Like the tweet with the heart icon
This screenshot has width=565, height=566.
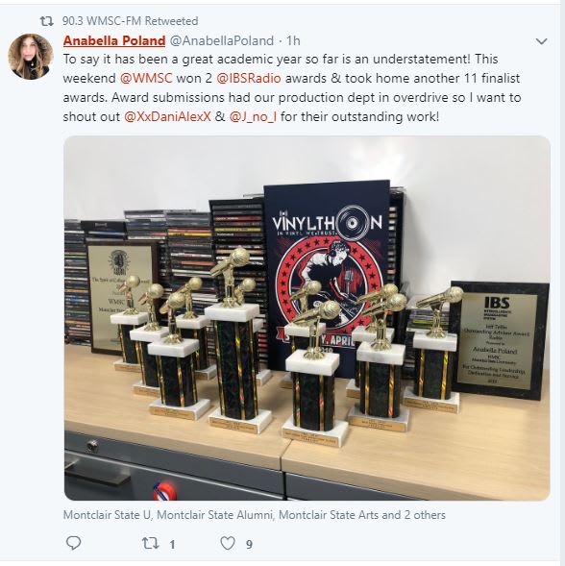pyautogui.click(x=228, y=543)
